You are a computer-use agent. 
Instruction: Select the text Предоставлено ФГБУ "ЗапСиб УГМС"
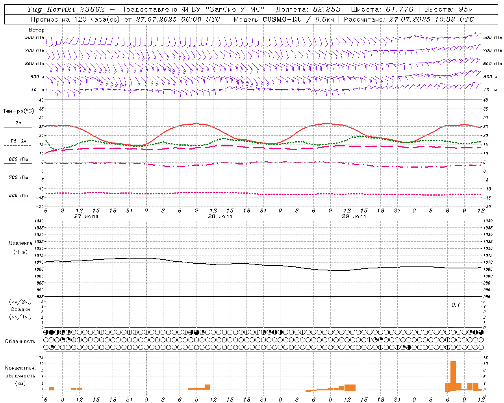[x=192, y=9]
